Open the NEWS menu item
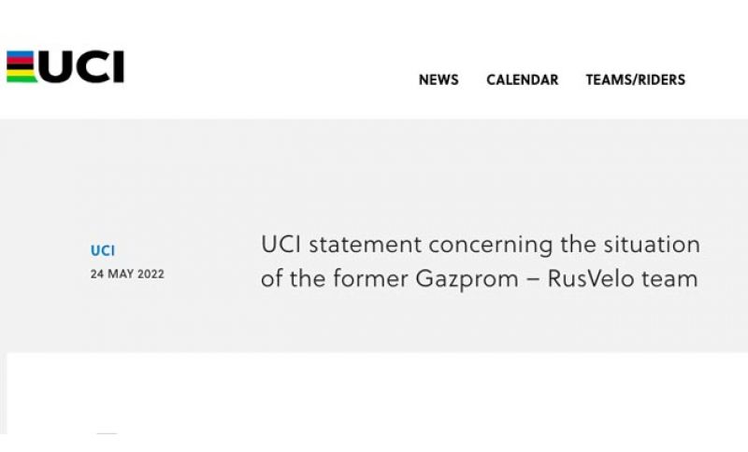Image resolution: width=748 pixels, height=452 pixels. coord(439,79)
